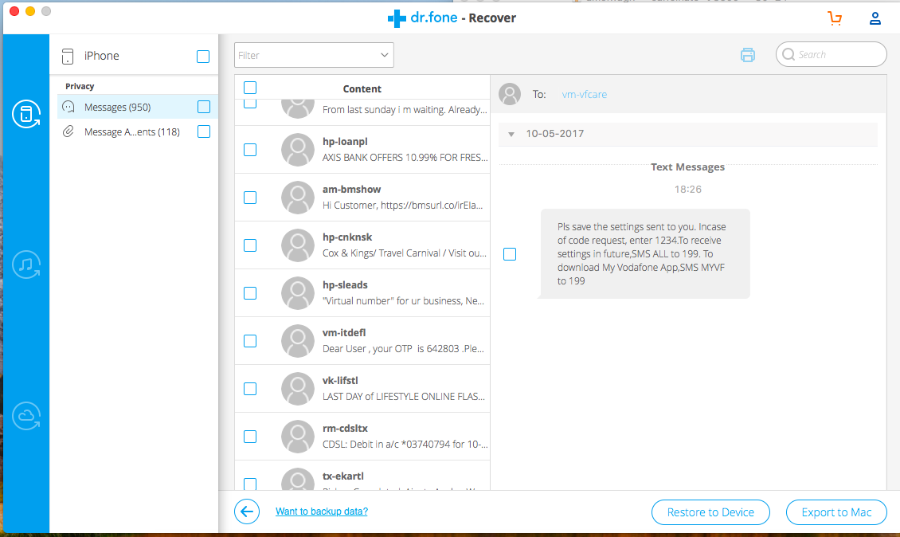The height and width of the screenshot is (537, 900).
Task: Open the hp-loanpl AXIS BANK message
Action: coord(362,149)
